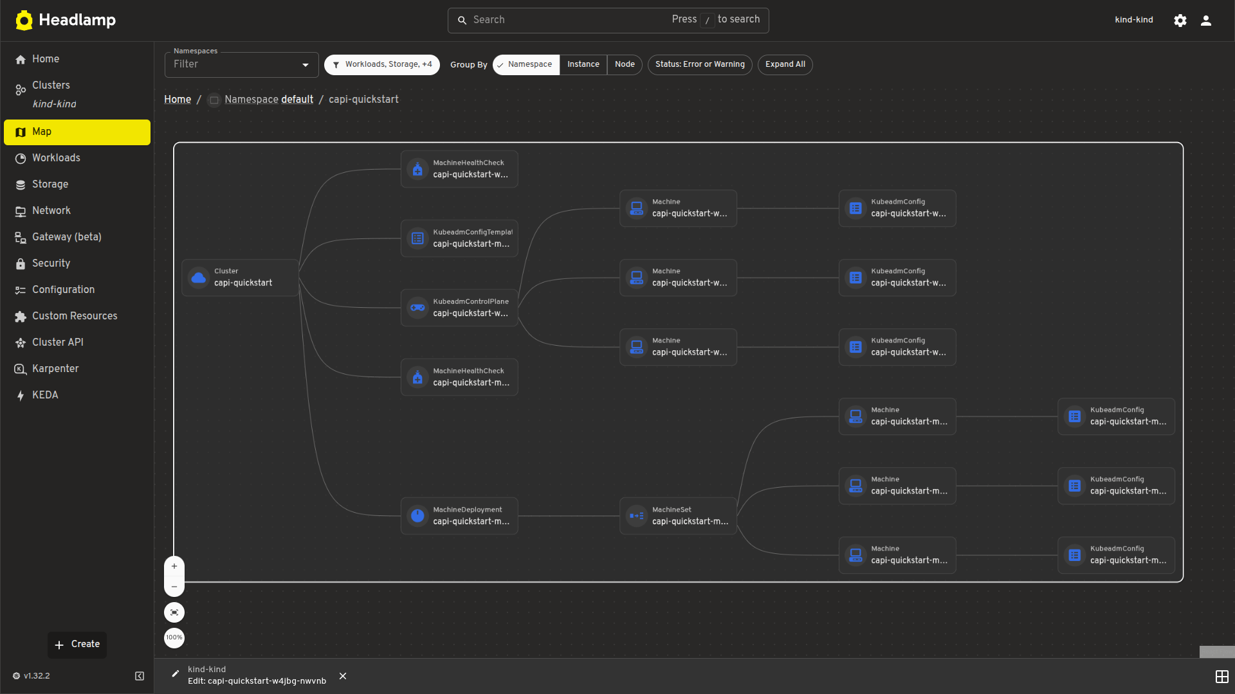This screenshot has width=1235, height=694.
Task: Click MachineSet node icon
Action: (637, 516)
